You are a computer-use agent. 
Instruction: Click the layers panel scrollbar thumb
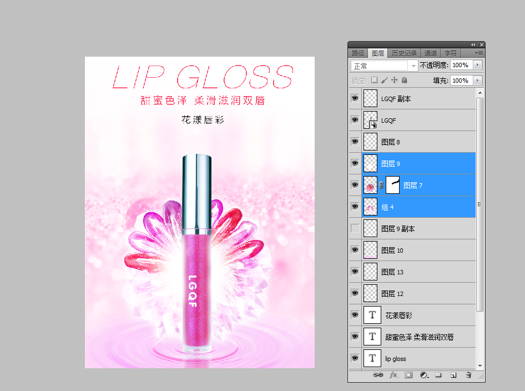tap(480, 204)
